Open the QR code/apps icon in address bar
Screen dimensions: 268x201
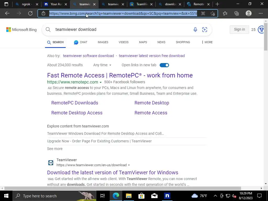pyautogui.click(x=203, y=13)
